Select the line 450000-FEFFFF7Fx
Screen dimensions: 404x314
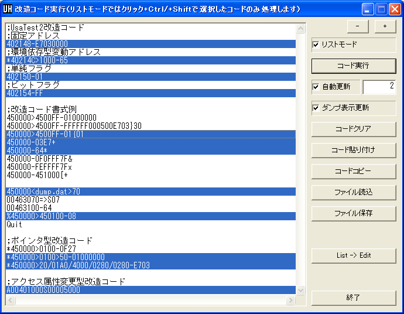point(150,167)
